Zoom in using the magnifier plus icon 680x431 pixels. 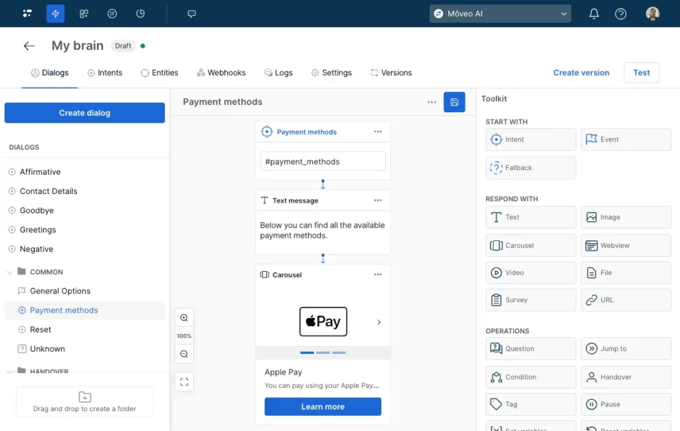coord(184,317)
